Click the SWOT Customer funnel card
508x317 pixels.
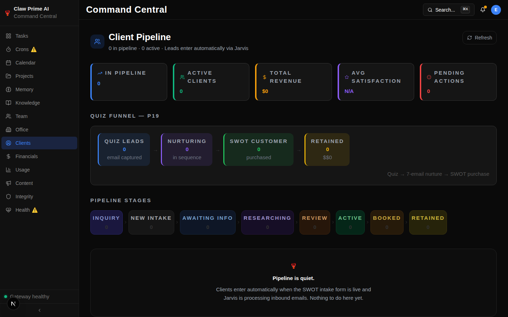click(259, 149)
